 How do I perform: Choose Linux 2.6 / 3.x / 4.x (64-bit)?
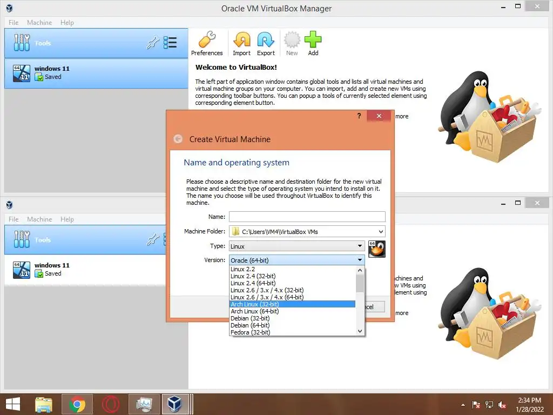click(x=292, y=297)
